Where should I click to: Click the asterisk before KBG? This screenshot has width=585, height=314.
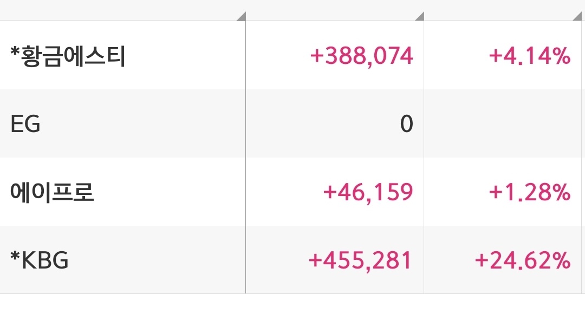click(x=15, y=256)
